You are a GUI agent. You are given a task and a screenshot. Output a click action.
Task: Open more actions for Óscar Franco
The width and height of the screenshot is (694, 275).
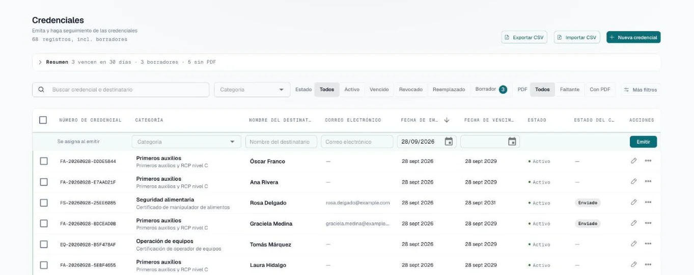648,161
